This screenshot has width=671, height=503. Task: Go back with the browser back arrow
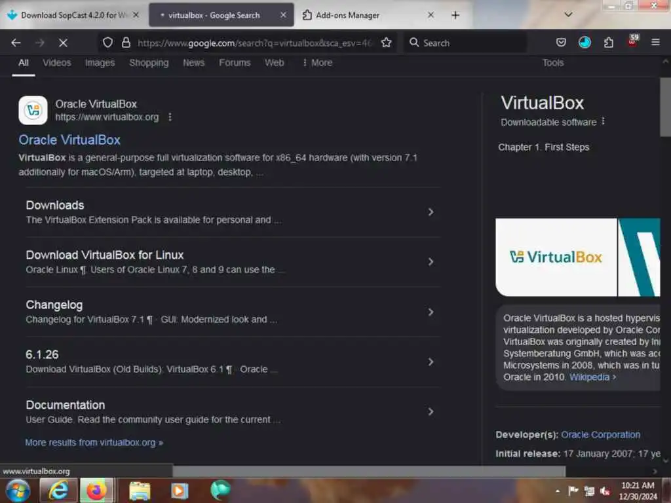tap(16, 43)
